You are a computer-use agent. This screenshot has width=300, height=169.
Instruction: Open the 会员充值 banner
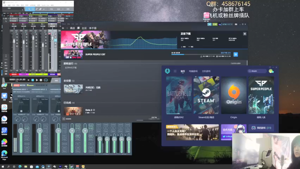click(x=234, y=132)
